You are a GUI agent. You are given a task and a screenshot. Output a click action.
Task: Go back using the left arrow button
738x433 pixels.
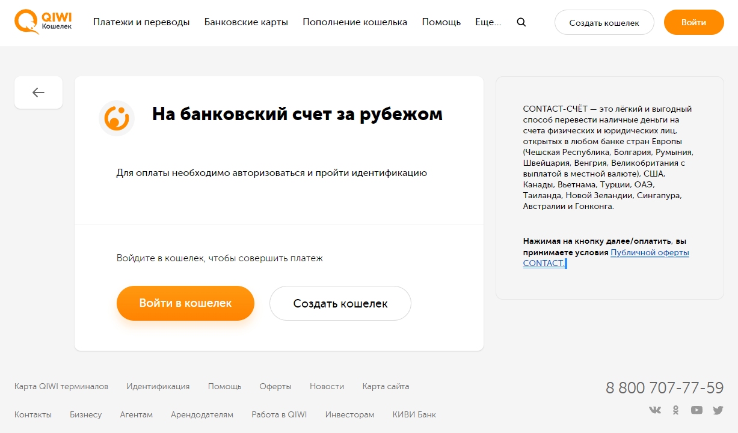[x=38, y=92]
